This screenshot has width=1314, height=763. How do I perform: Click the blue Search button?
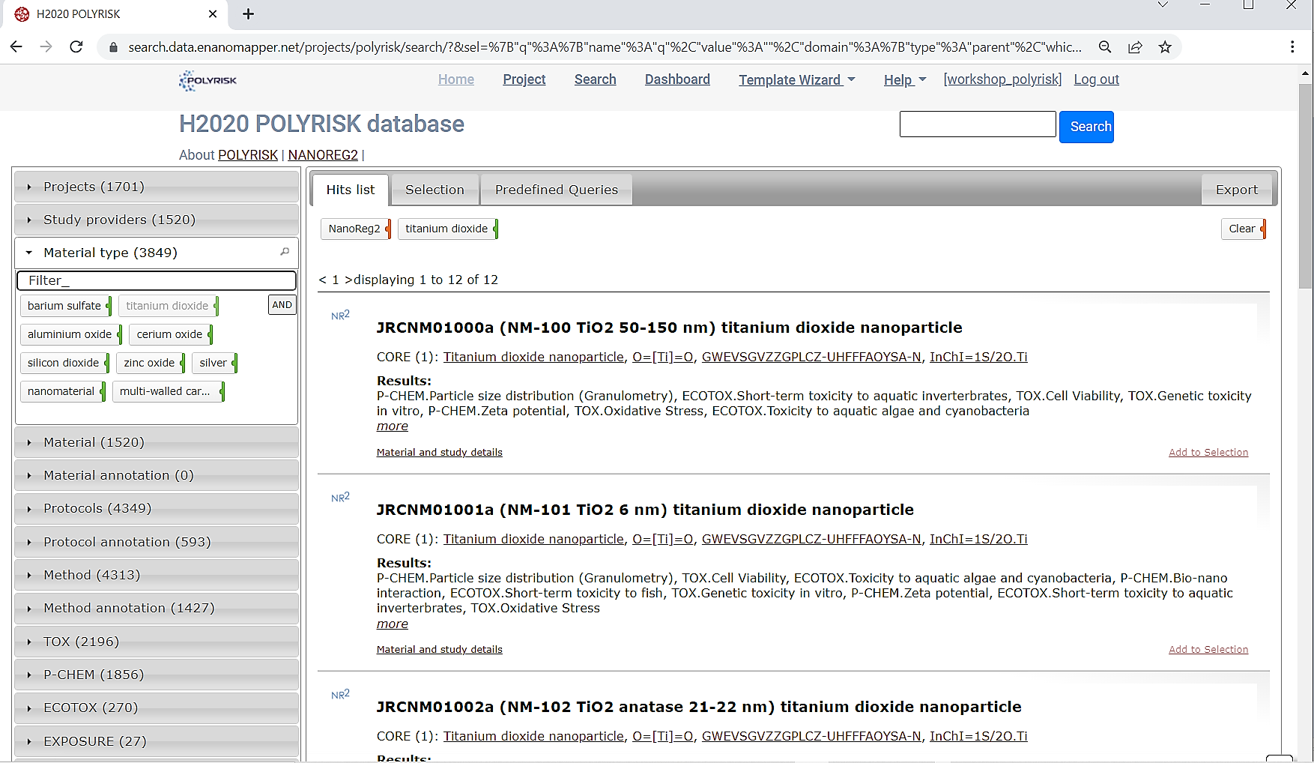click(1086, 127)
